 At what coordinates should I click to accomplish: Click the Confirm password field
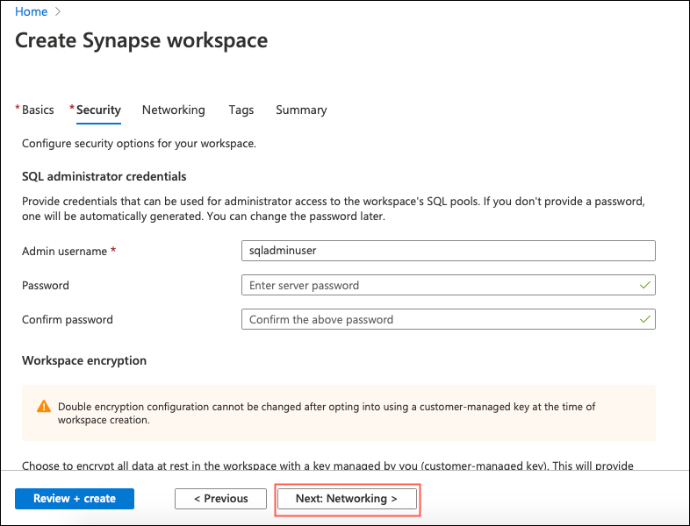[x=449, y=319]
